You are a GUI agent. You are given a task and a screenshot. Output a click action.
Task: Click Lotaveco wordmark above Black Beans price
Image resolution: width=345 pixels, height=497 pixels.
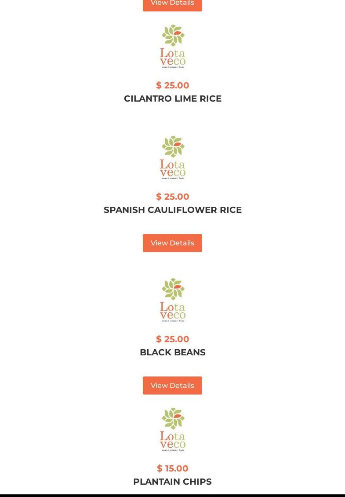pyautogui.click(x=172, y=311)
